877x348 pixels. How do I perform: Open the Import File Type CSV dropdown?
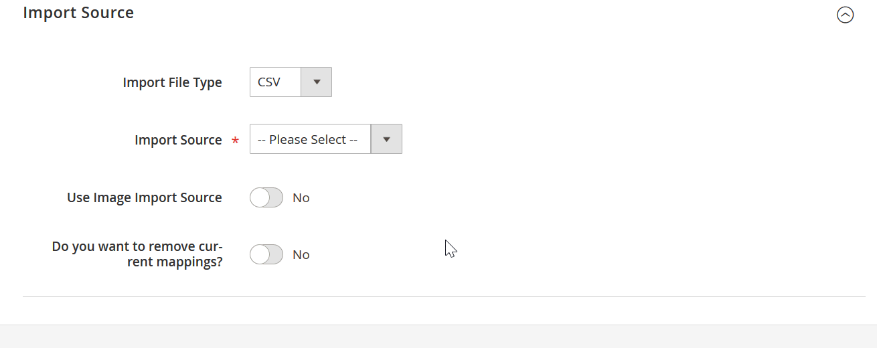click(x=291, y=82)
